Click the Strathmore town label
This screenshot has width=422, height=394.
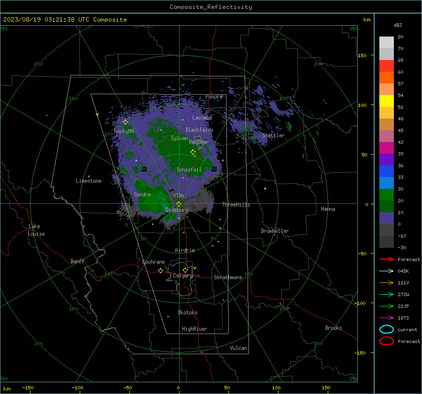[x=228, y=277]
